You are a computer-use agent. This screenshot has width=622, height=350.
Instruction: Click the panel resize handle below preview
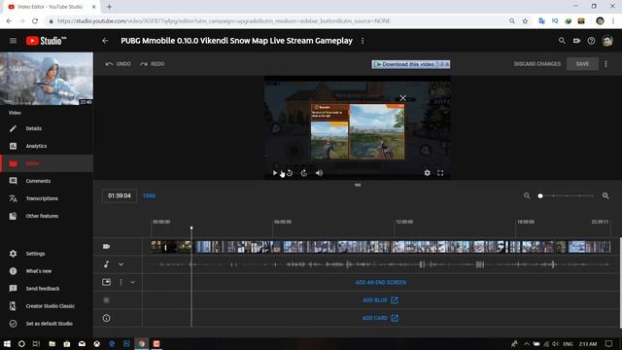click(358, 185)
